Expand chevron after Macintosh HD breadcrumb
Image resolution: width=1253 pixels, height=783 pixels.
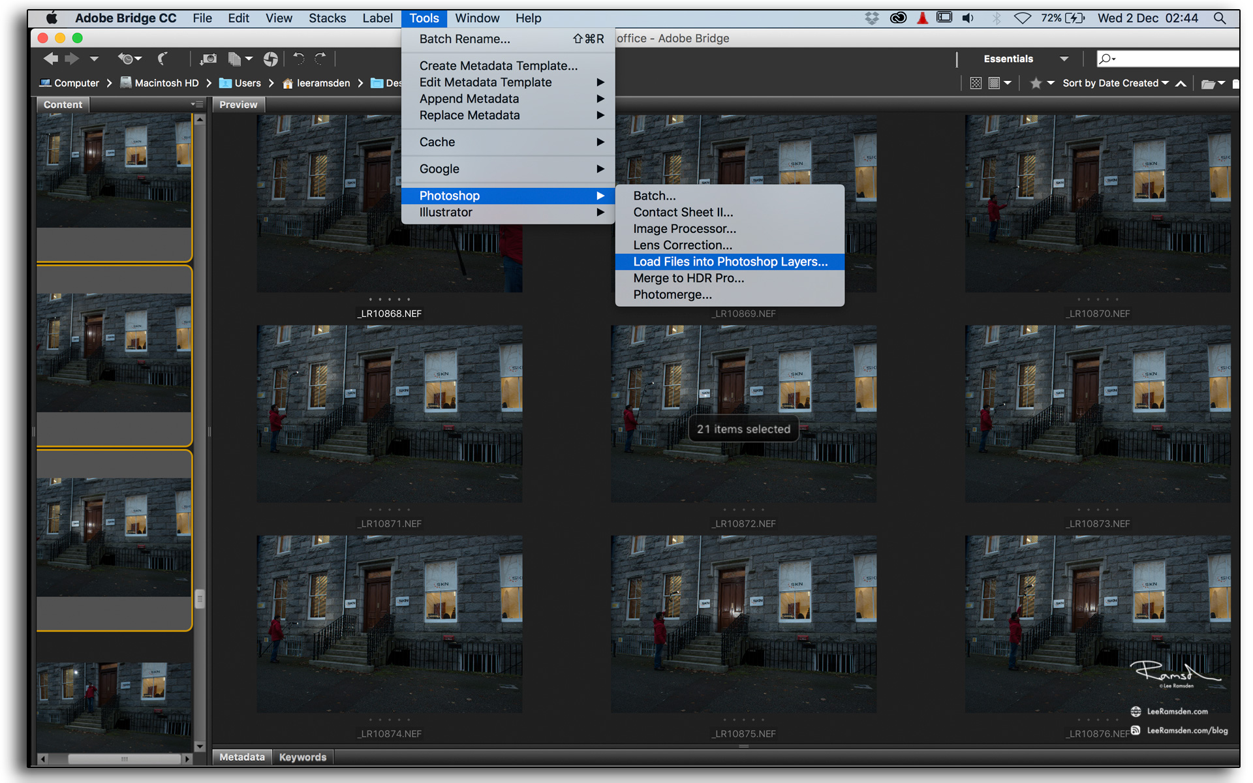click(x=209, y=83)
